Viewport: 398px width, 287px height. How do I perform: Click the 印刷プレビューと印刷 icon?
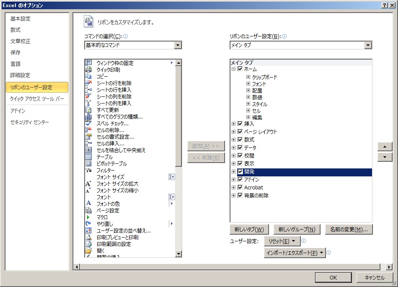[x=88, y=237]
